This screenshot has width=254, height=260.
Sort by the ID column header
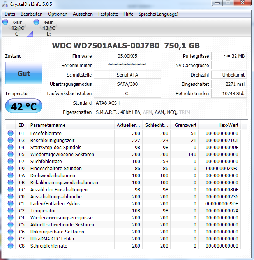click(21, 125)
